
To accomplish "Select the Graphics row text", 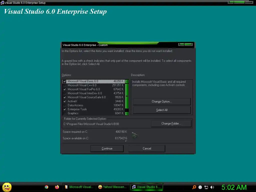I will point(73,113).
